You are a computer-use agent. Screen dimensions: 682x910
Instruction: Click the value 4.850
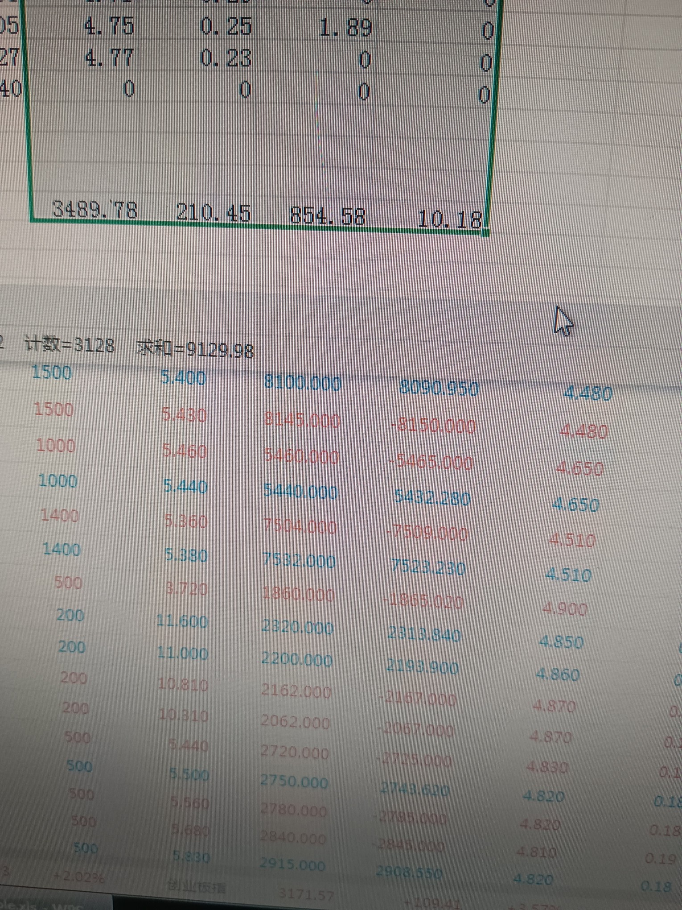(x=561, y=641)
